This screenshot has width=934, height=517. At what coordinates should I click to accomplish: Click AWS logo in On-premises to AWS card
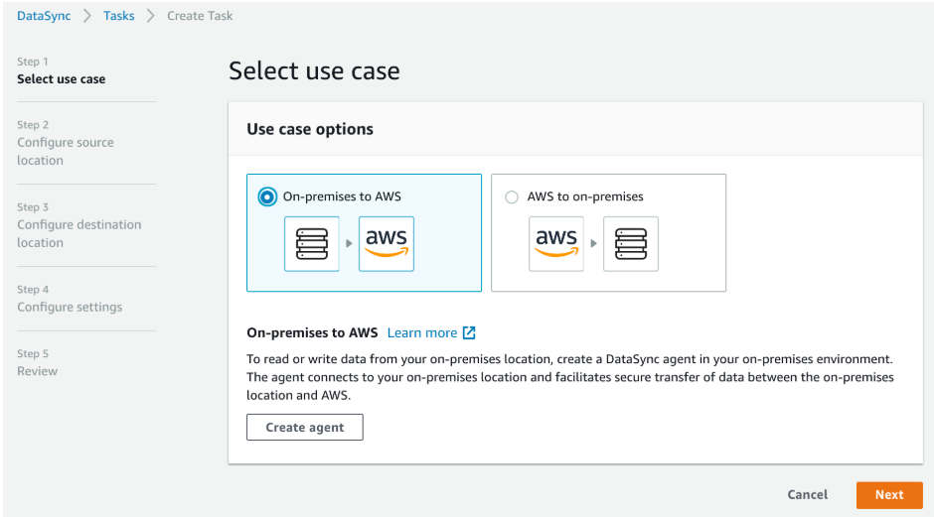[x=386, y=244]
